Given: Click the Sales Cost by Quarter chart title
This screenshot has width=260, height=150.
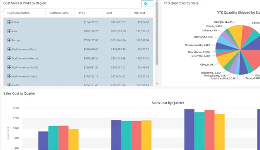Looking at the screenshot, I should tap(168, 103).
